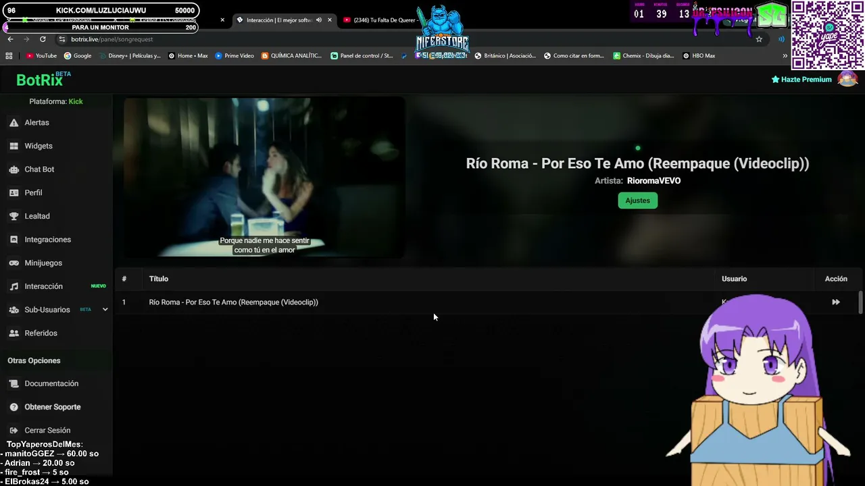Click the Acción column header
Screen dimensions: 865x486
836,279
